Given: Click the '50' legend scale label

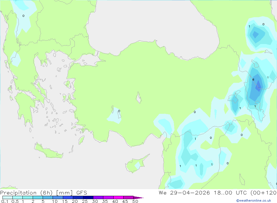Looking at the screenshot, I should pyautogui.click(x=135, y=201).
